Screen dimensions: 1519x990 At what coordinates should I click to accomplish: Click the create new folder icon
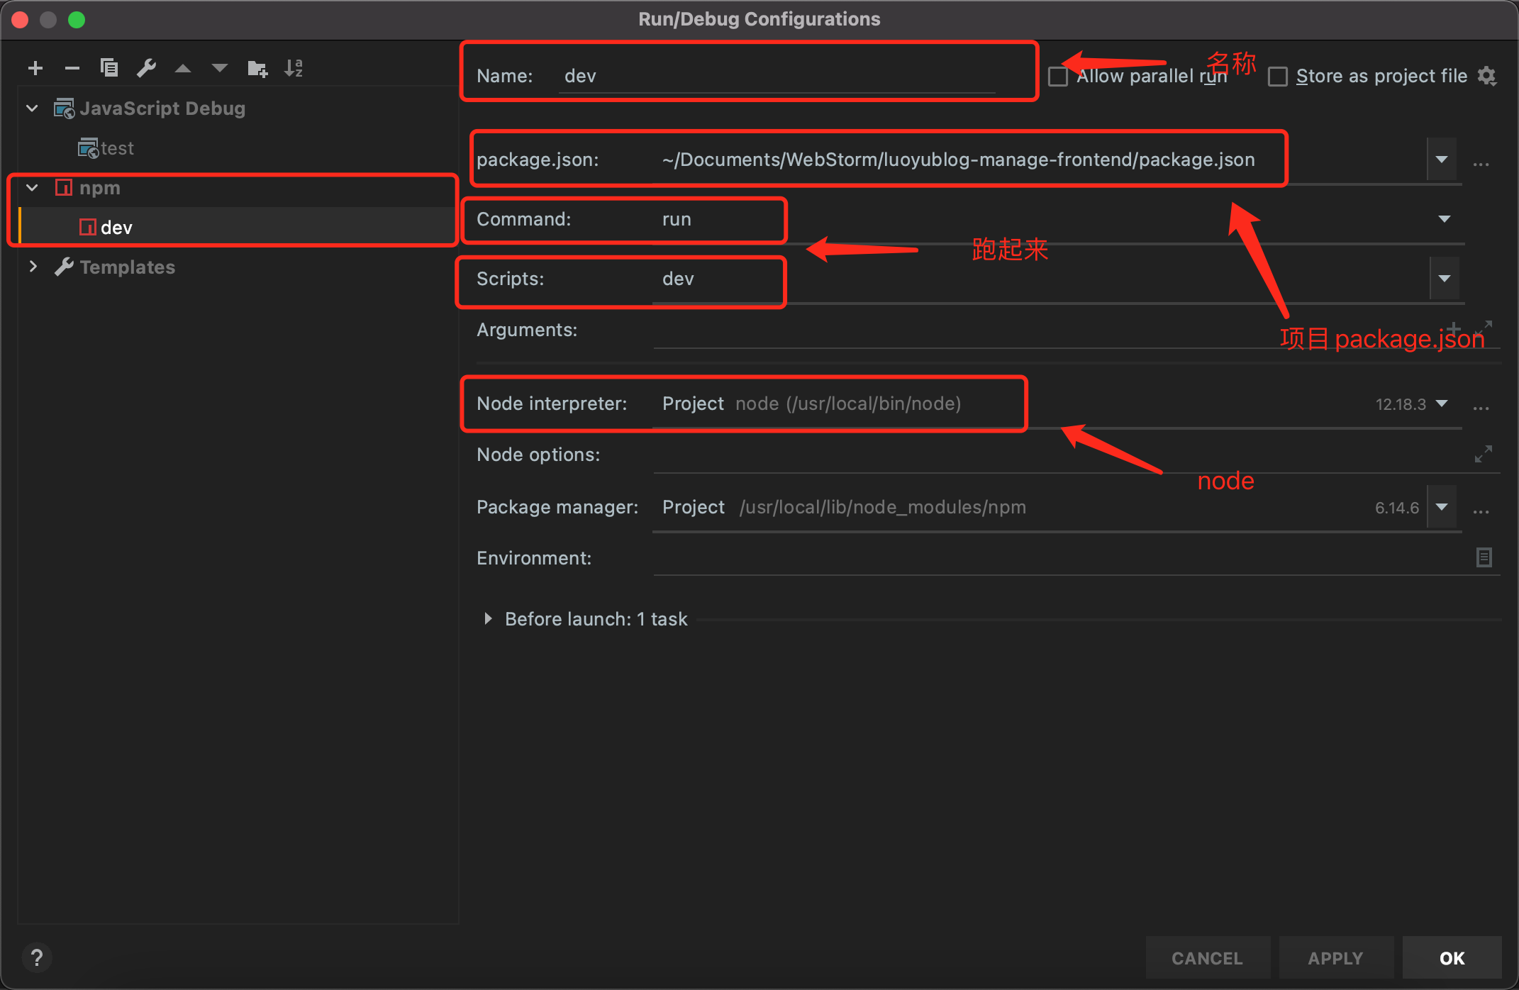257,68
